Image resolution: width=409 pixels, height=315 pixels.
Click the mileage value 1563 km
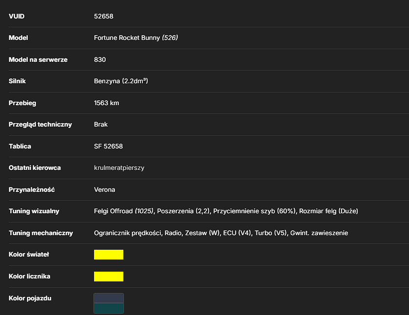click(x=106, y=103)
